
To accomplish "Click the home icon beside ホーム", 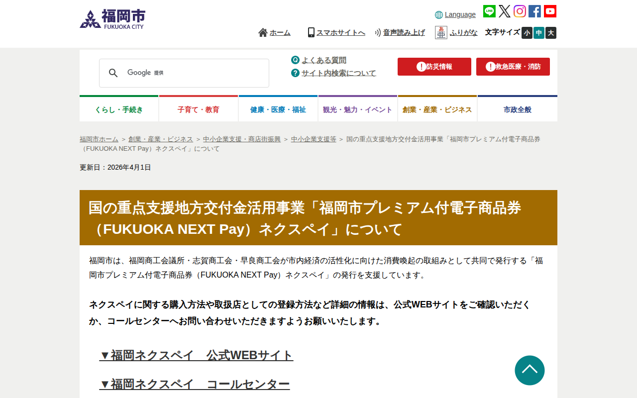I will pyautogui.click(x=263, y=32).
